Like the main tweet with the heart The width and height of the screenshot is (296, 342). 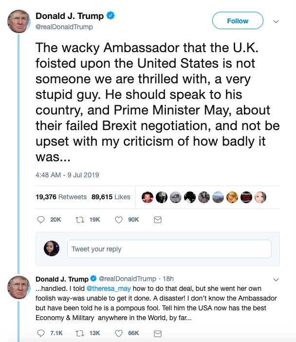click(x=118, y=220)
